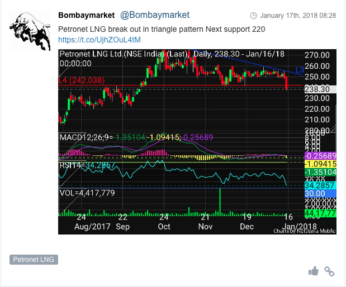Click the -1.09415 MACD signal tag

point(320,164)
